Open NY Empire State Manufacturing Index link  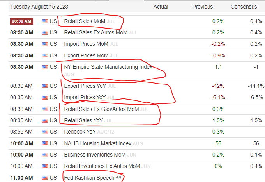108,67
